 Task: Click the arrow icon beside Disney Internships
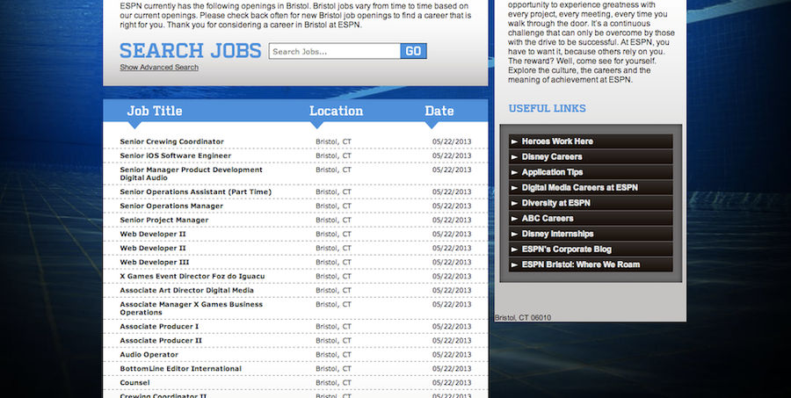pyautogui.click(x=514, y=234)
